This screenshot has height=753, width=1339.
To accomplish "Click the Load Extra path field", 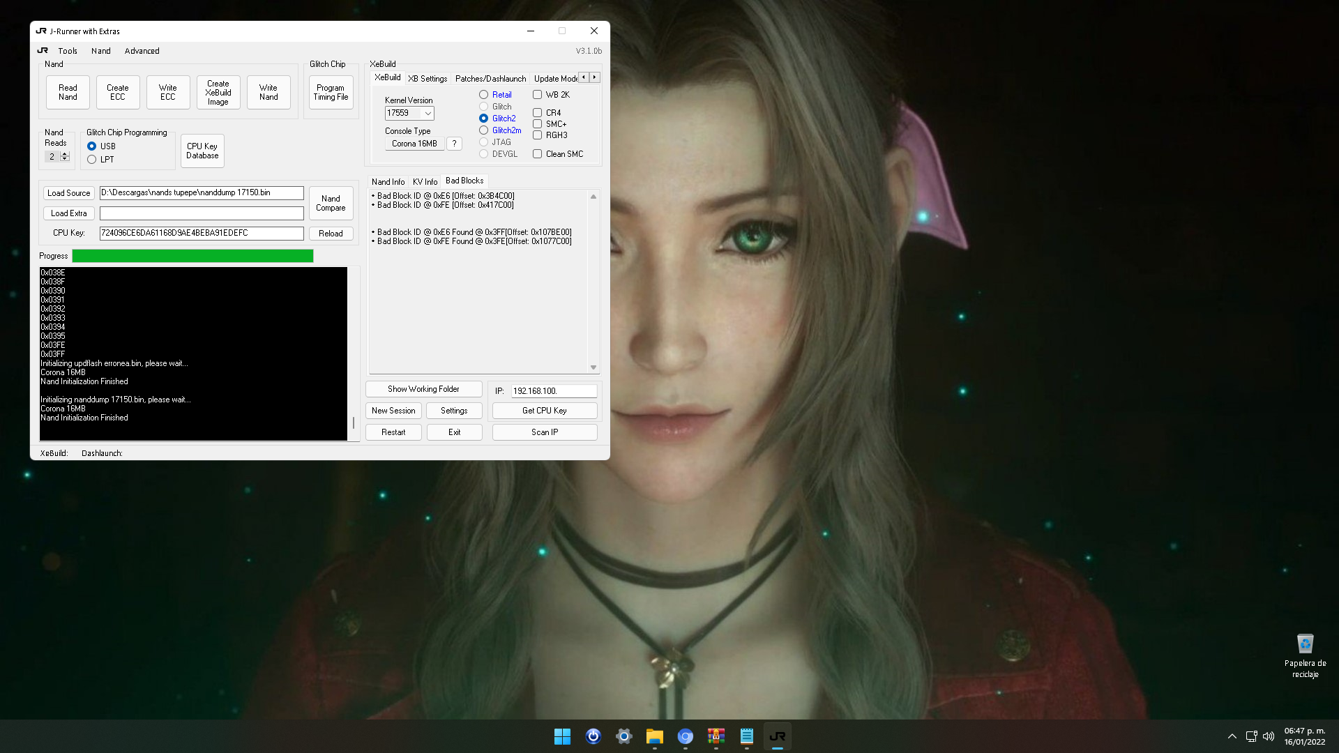I will pos(202,213).
